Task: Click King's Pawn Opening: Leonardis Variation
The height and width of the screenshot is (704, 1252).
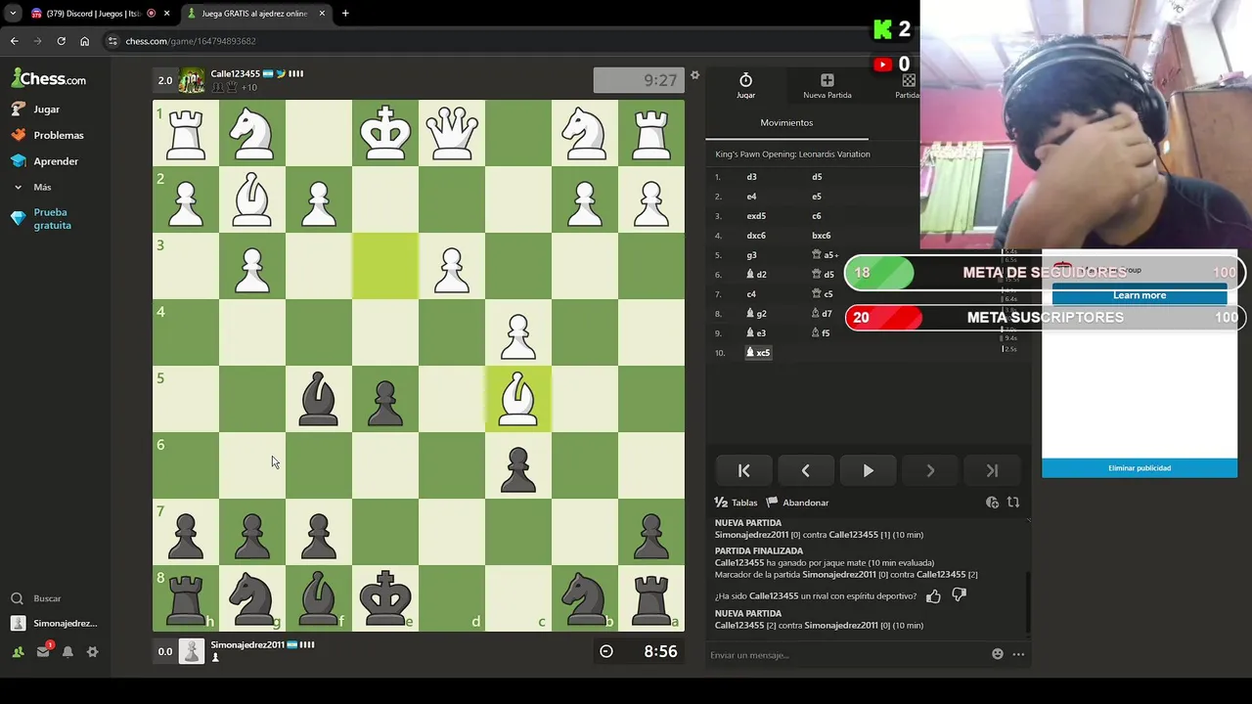Action: click(x=792, y=154)
